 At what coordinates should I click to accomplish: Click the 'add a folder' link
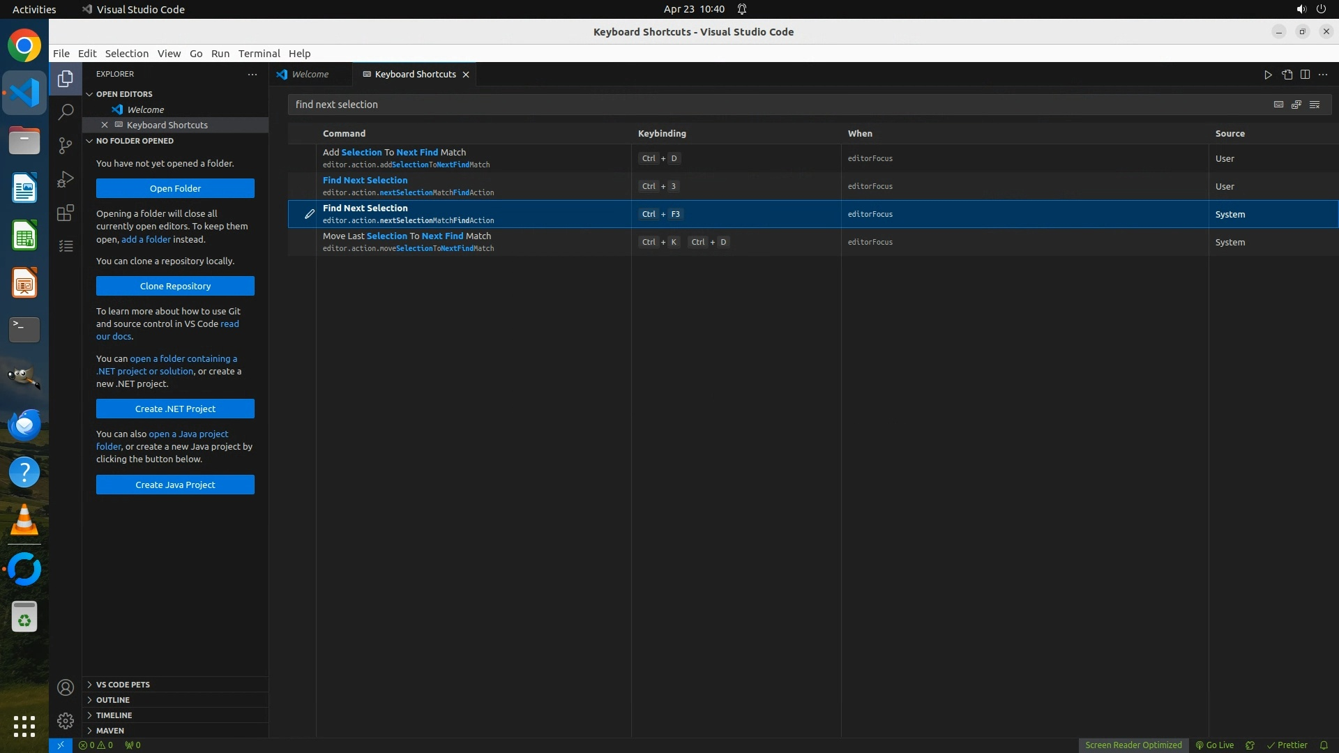coord(146,239)
